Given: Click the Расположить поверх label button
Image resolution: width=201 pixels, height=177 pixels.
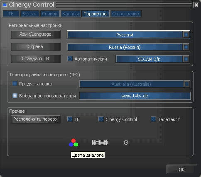Looking at the screenshot, I should pos(36,119).
